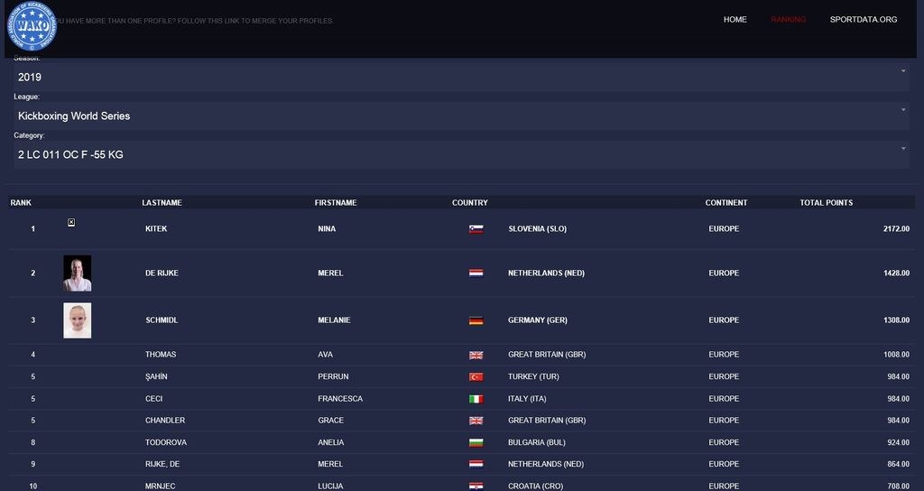Click the Bulgaria flag icon
Viewport: 924px width, 491px height.
coord(476,443)
